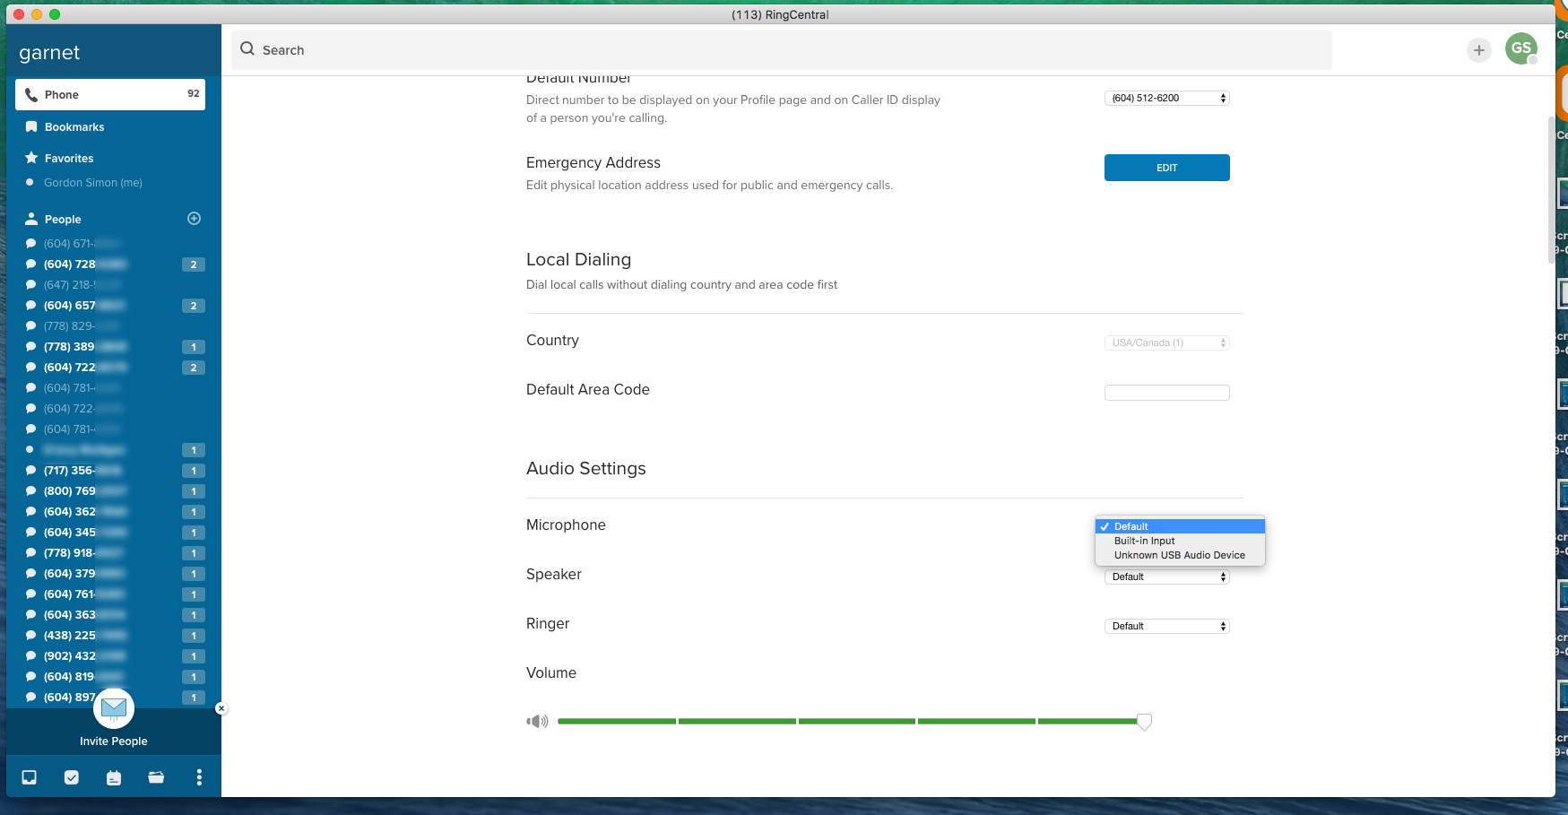Open the Tasks checkmark icon
Viewport: 1568px width, 815px height.
[x=72, y=777]
